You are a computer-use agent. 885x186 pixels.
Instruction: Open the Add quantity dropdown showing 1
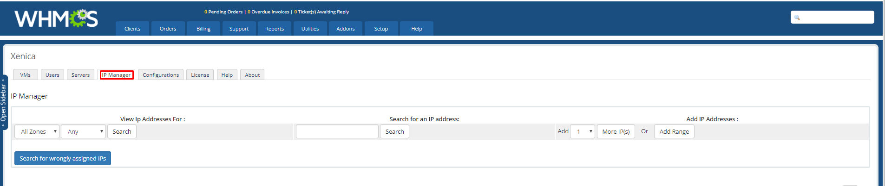pos(583,132)
